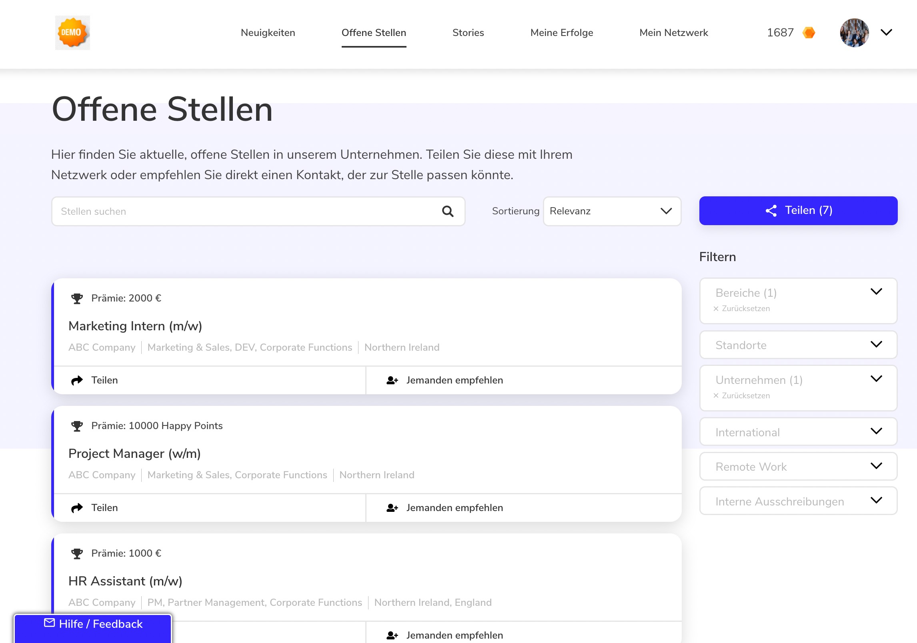Reset the Unternehmen filter via Zurücksetzen

742,396
